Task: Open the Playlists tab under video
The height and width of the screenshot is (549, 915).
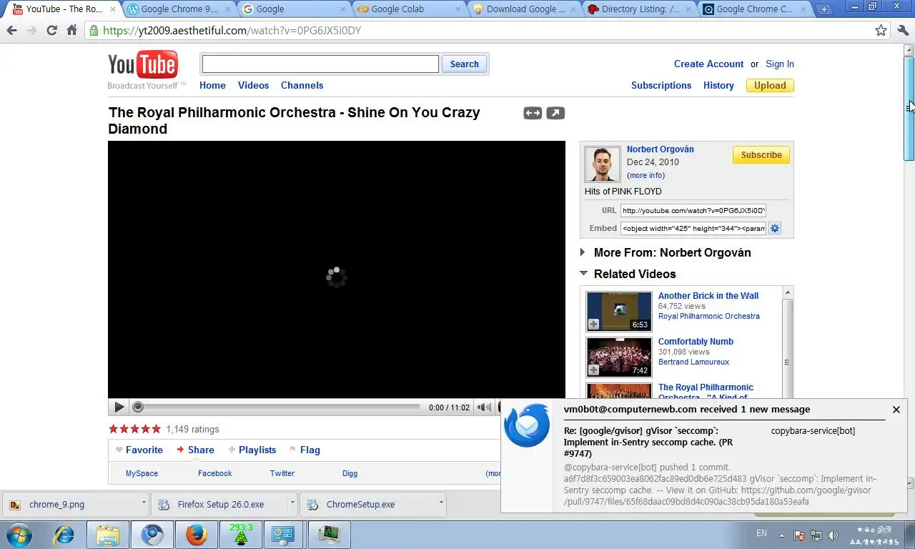Action: tap(252, 450)
